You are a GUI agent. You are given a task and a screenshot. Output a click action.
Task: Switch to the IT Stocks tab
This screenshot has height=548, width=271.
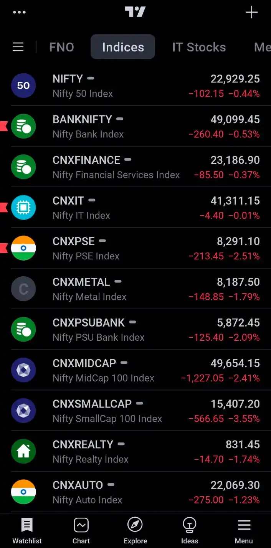coord(199,47)
